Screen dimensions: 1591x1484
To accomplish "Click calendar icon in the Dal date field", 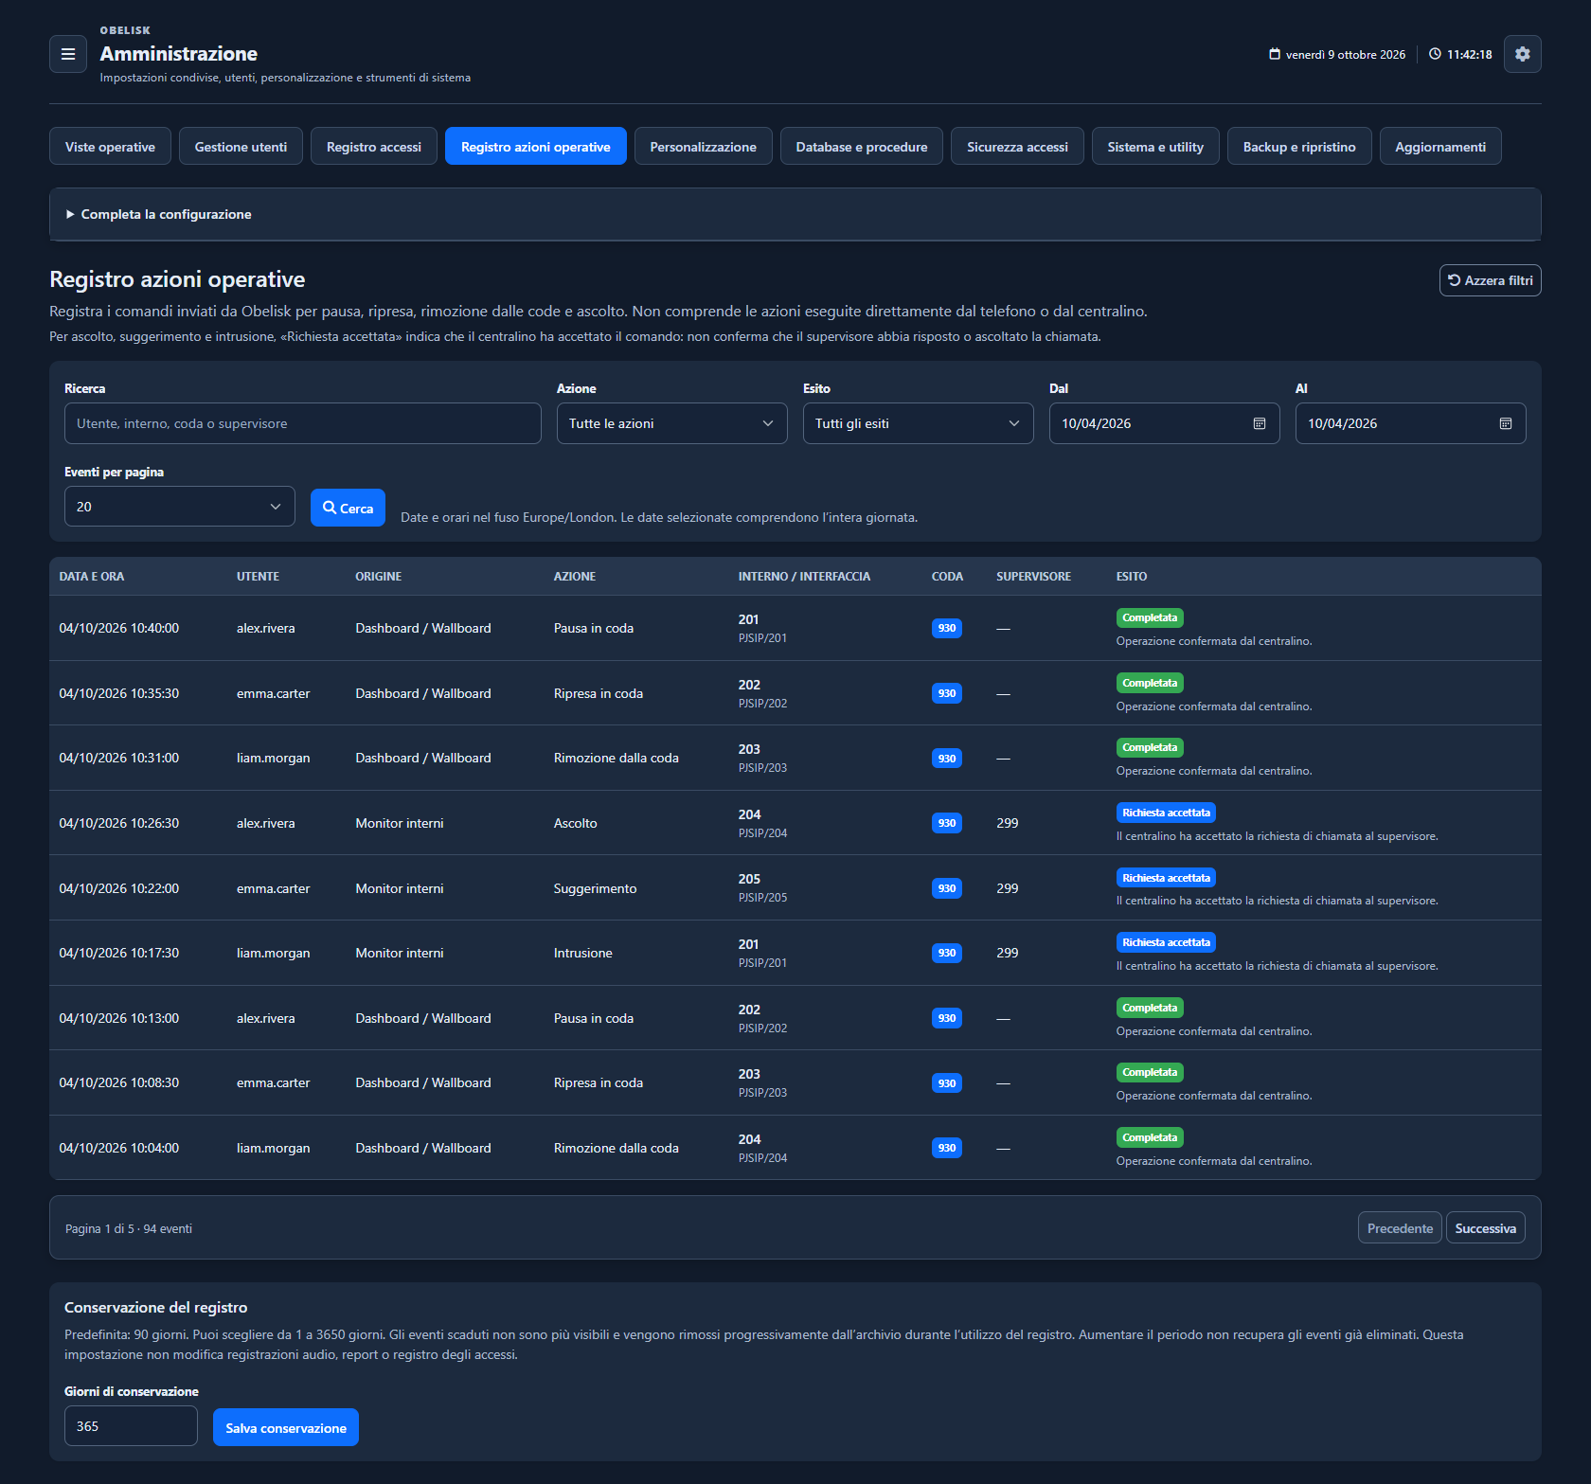I will coord(1260,423).
